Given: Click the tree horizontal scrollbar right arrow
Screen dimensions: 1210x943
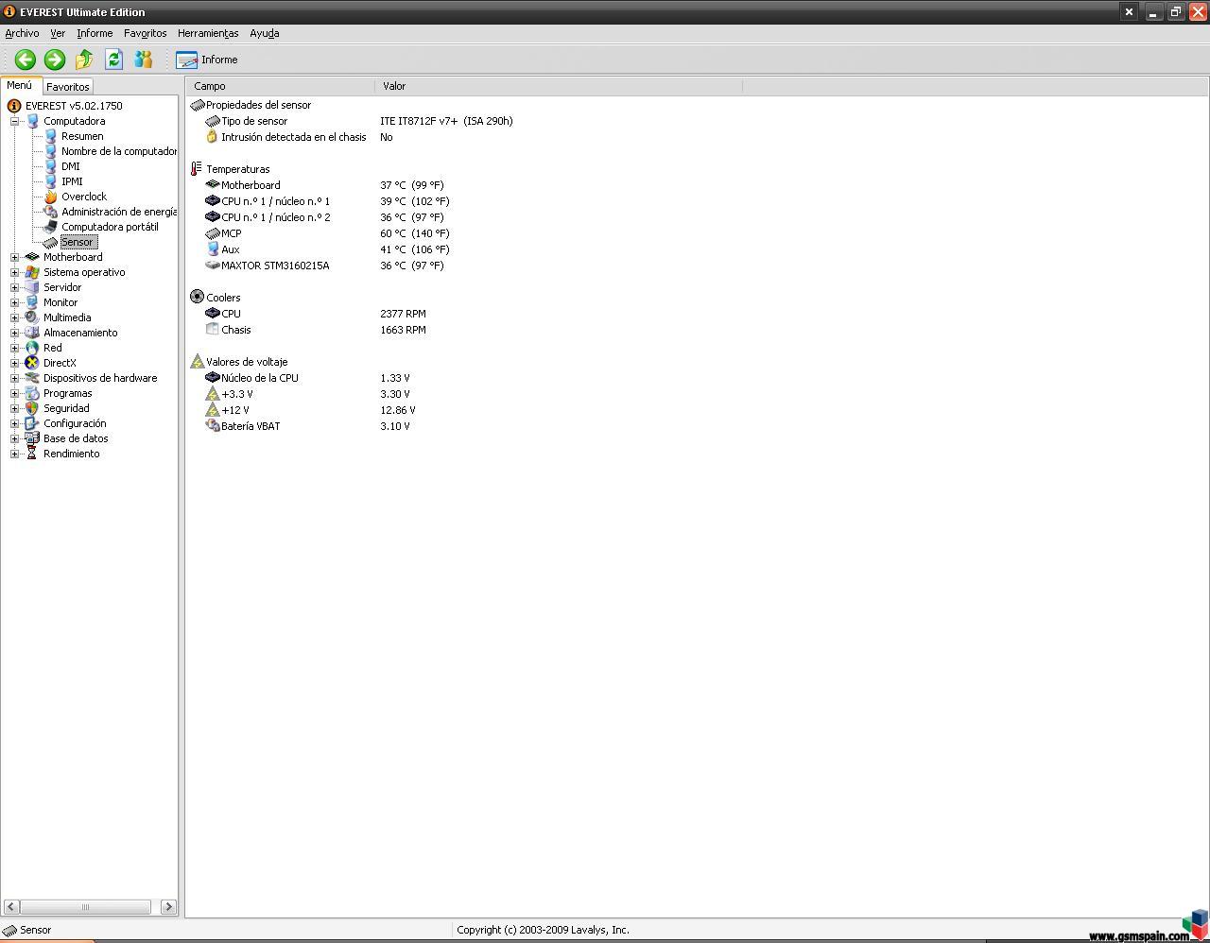Looking at the screenshot, I should (x=168, y=907).
